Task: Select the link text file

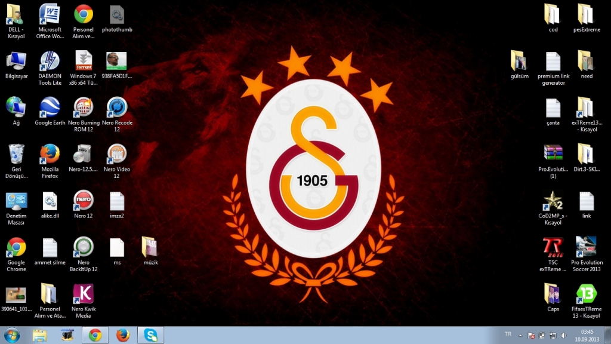Action: [x=587, y=205]
